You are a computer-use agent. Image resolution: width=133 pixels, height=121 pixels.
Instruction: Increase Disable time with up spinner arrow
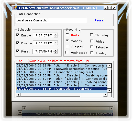pos(56,42)
